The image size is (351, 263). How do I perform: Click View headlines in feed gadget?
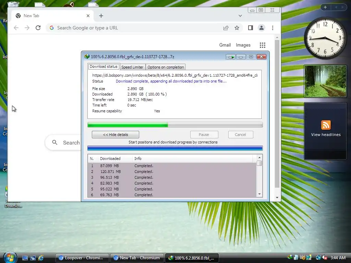click(326, 135)
